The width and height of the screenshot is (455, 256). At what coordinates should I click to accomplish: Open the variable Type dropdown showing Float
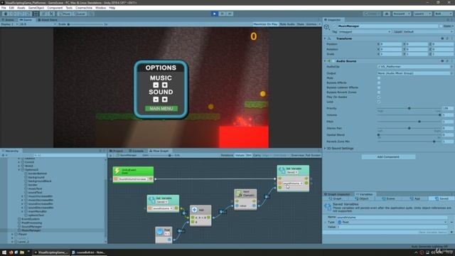(x=392, y=223)
